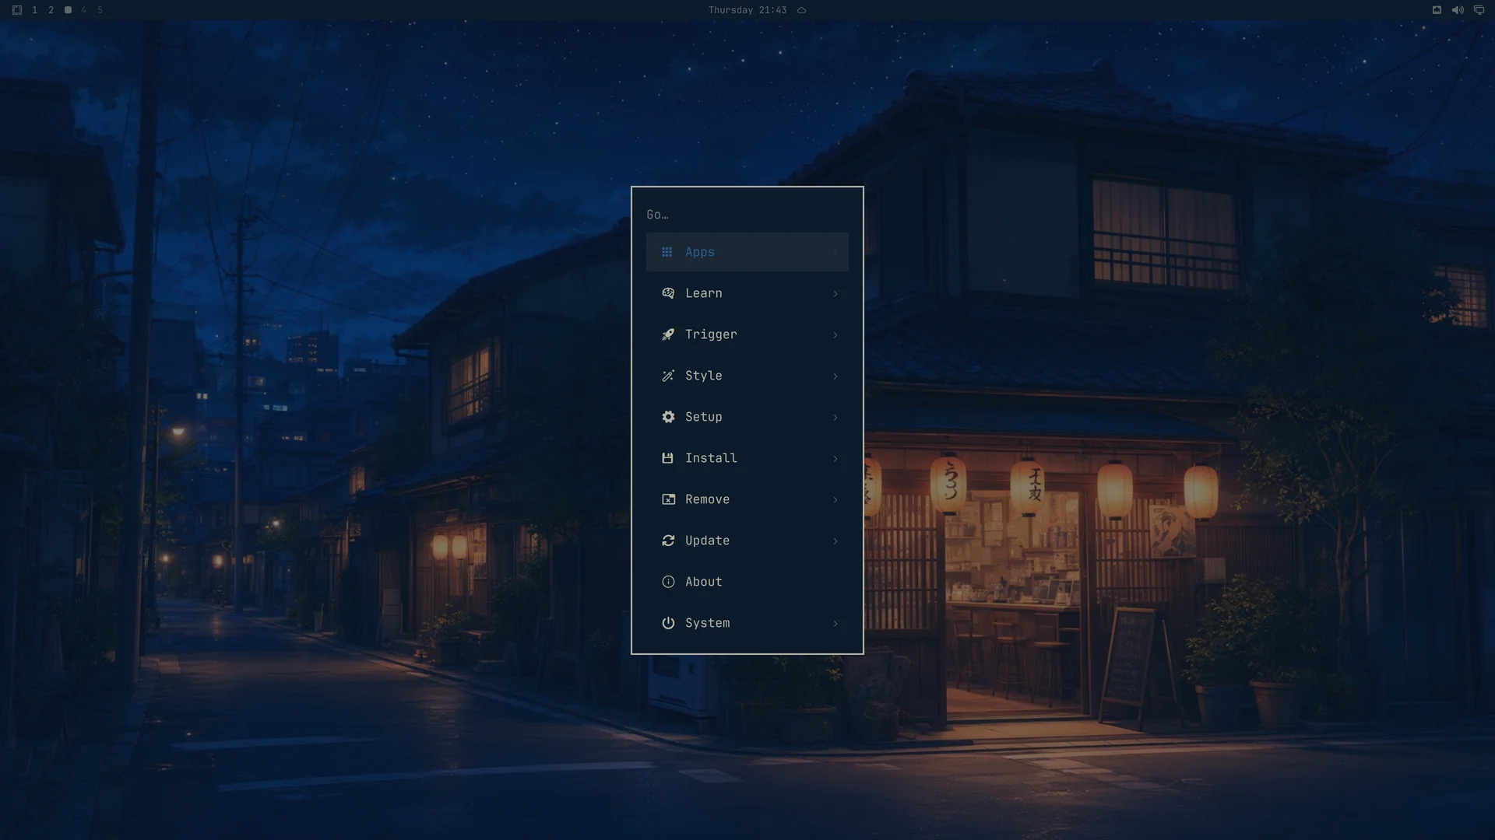The width and height of the screenshot is (1495, 840).
Task: Select the Style menu entry
Action: click(x=747, y=376)
